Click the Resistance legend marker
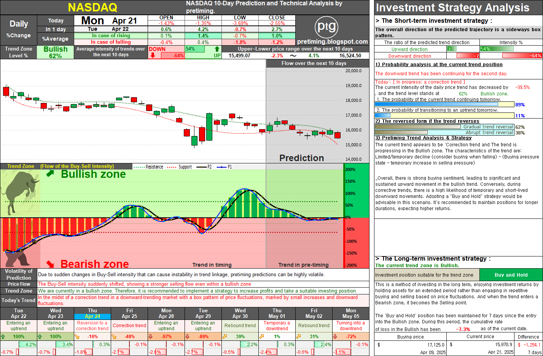Viewport: 543px width, 356px height. pos(140,167)
